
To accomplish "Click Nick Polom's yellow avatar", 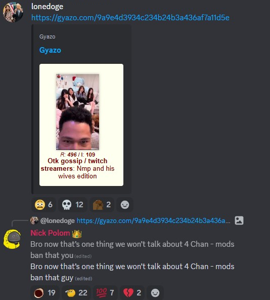I will point(13,239).
